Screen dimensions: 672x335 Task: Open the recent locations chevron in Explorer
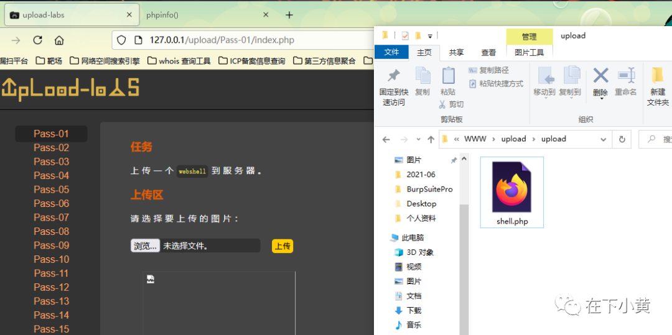(x=418, y=139)
